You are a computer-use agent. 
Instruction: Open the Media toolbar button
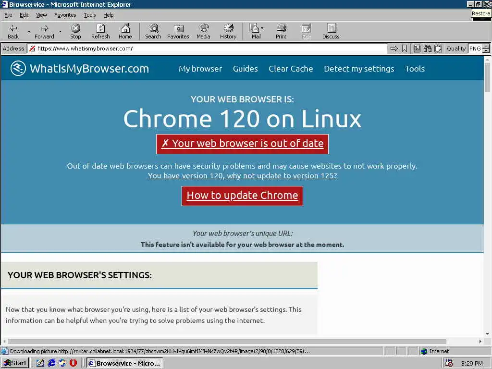(203, 31)
